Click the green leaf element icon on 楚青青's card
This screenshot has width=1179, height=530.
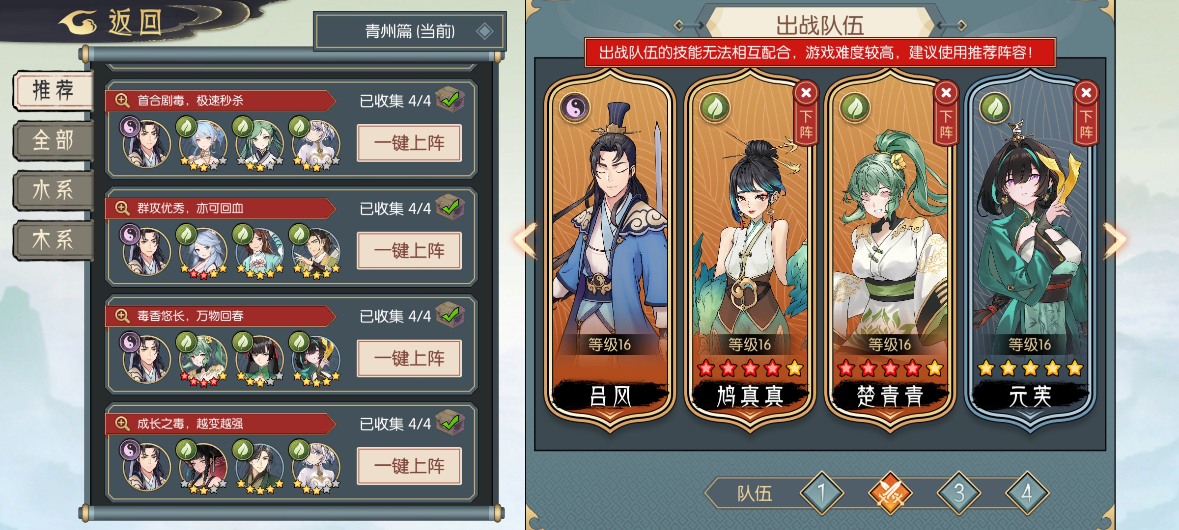click(x=855, y=107)
